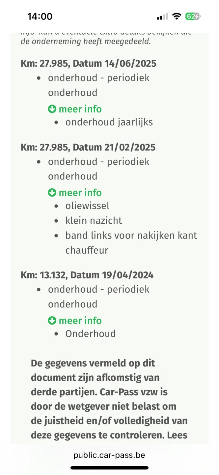Tap the 14:00 clock in status bar
Viewport: 219px width, 475px height.
click(x=40, y=16)
